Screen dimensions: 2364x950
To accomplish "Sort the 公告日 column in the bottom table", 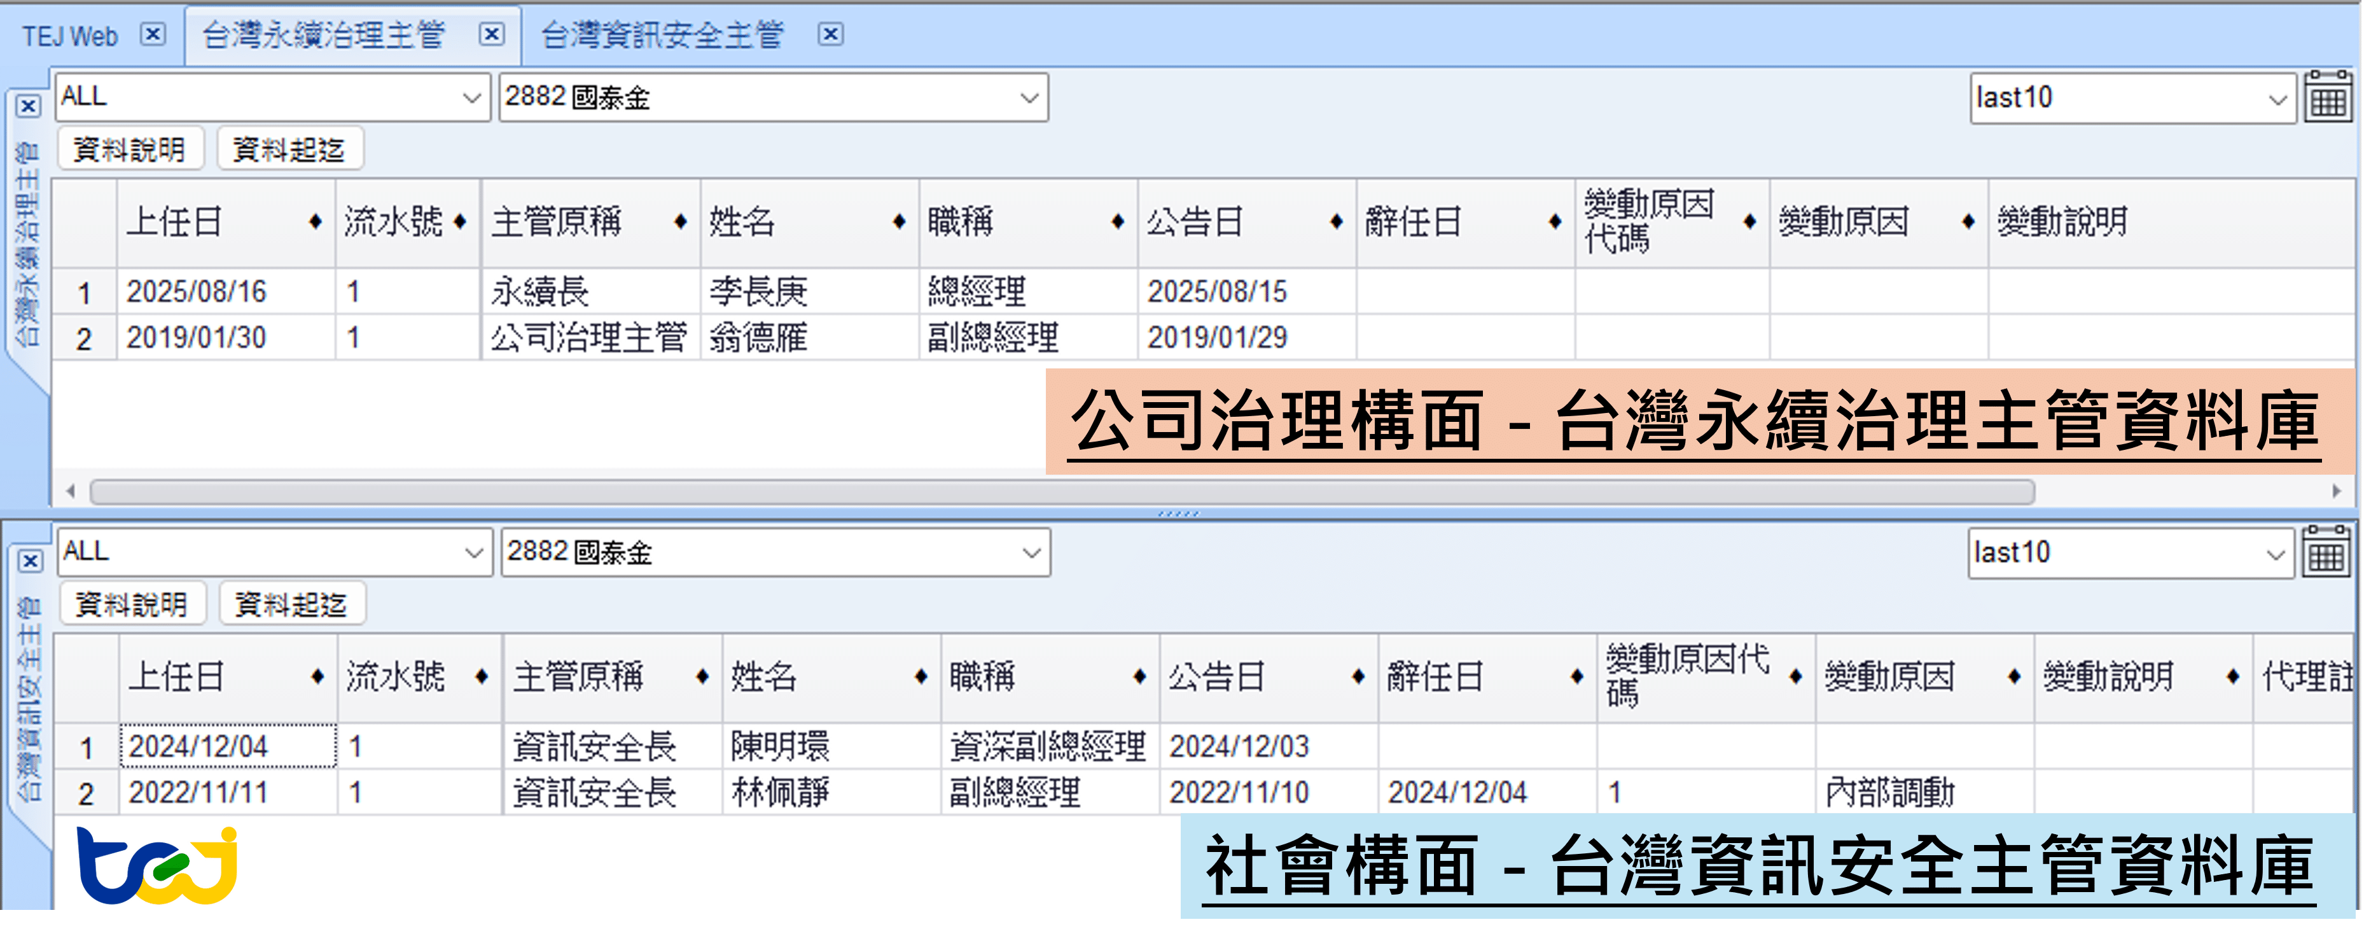I will coord(1358,676).
